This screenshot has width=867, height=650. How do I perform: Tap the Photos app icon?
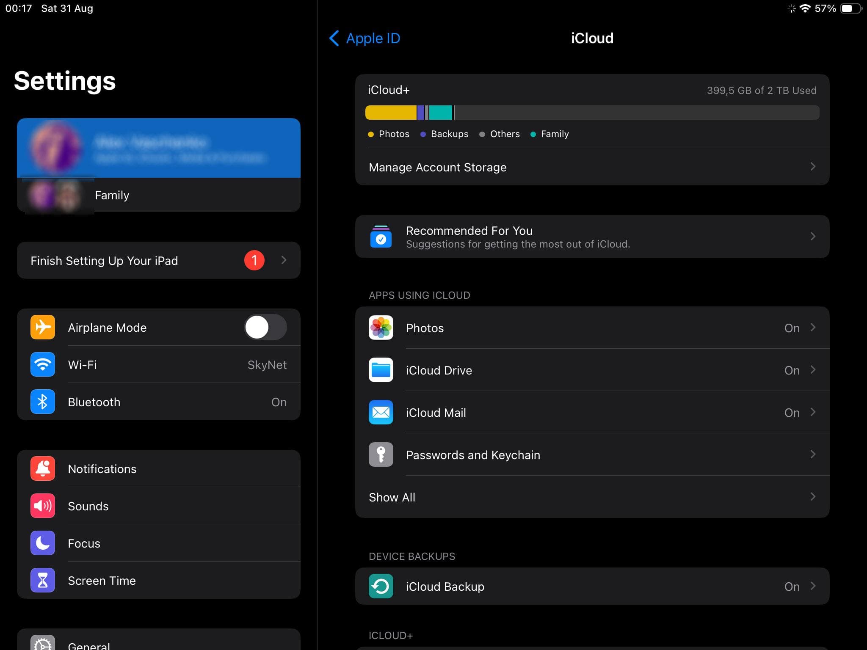381,328
